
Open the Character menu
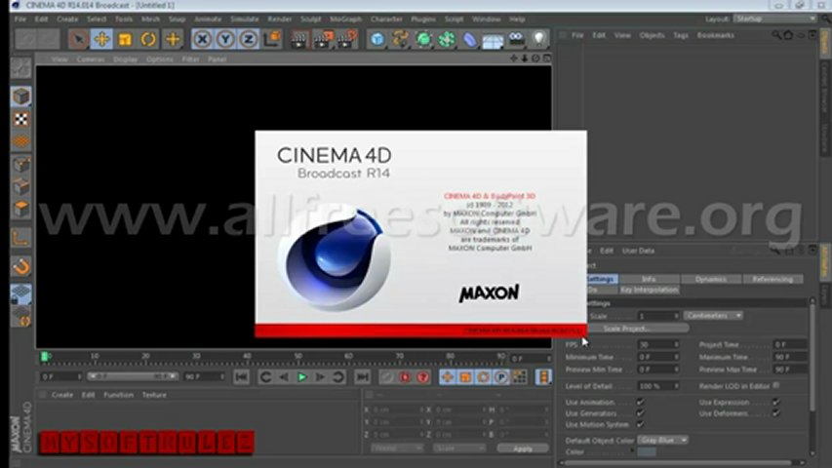tap(386, 19)
